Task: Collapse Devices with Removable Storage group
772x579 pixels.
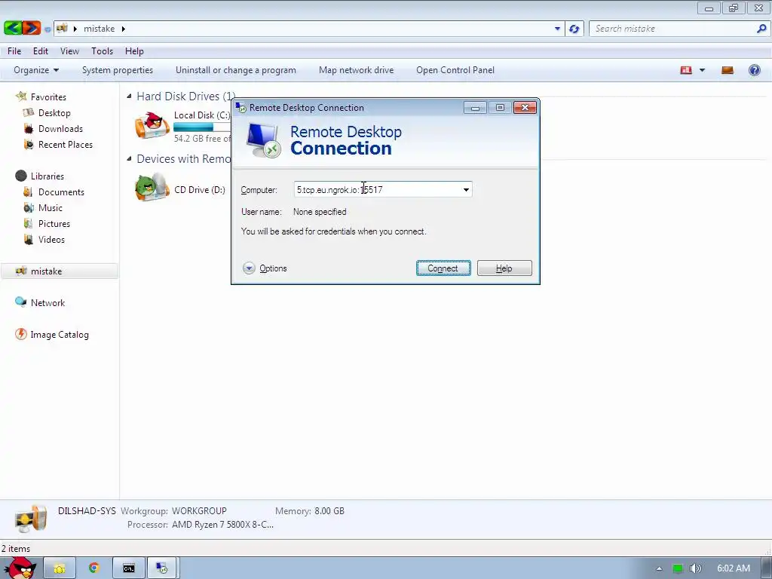Action: pos(129,158)
